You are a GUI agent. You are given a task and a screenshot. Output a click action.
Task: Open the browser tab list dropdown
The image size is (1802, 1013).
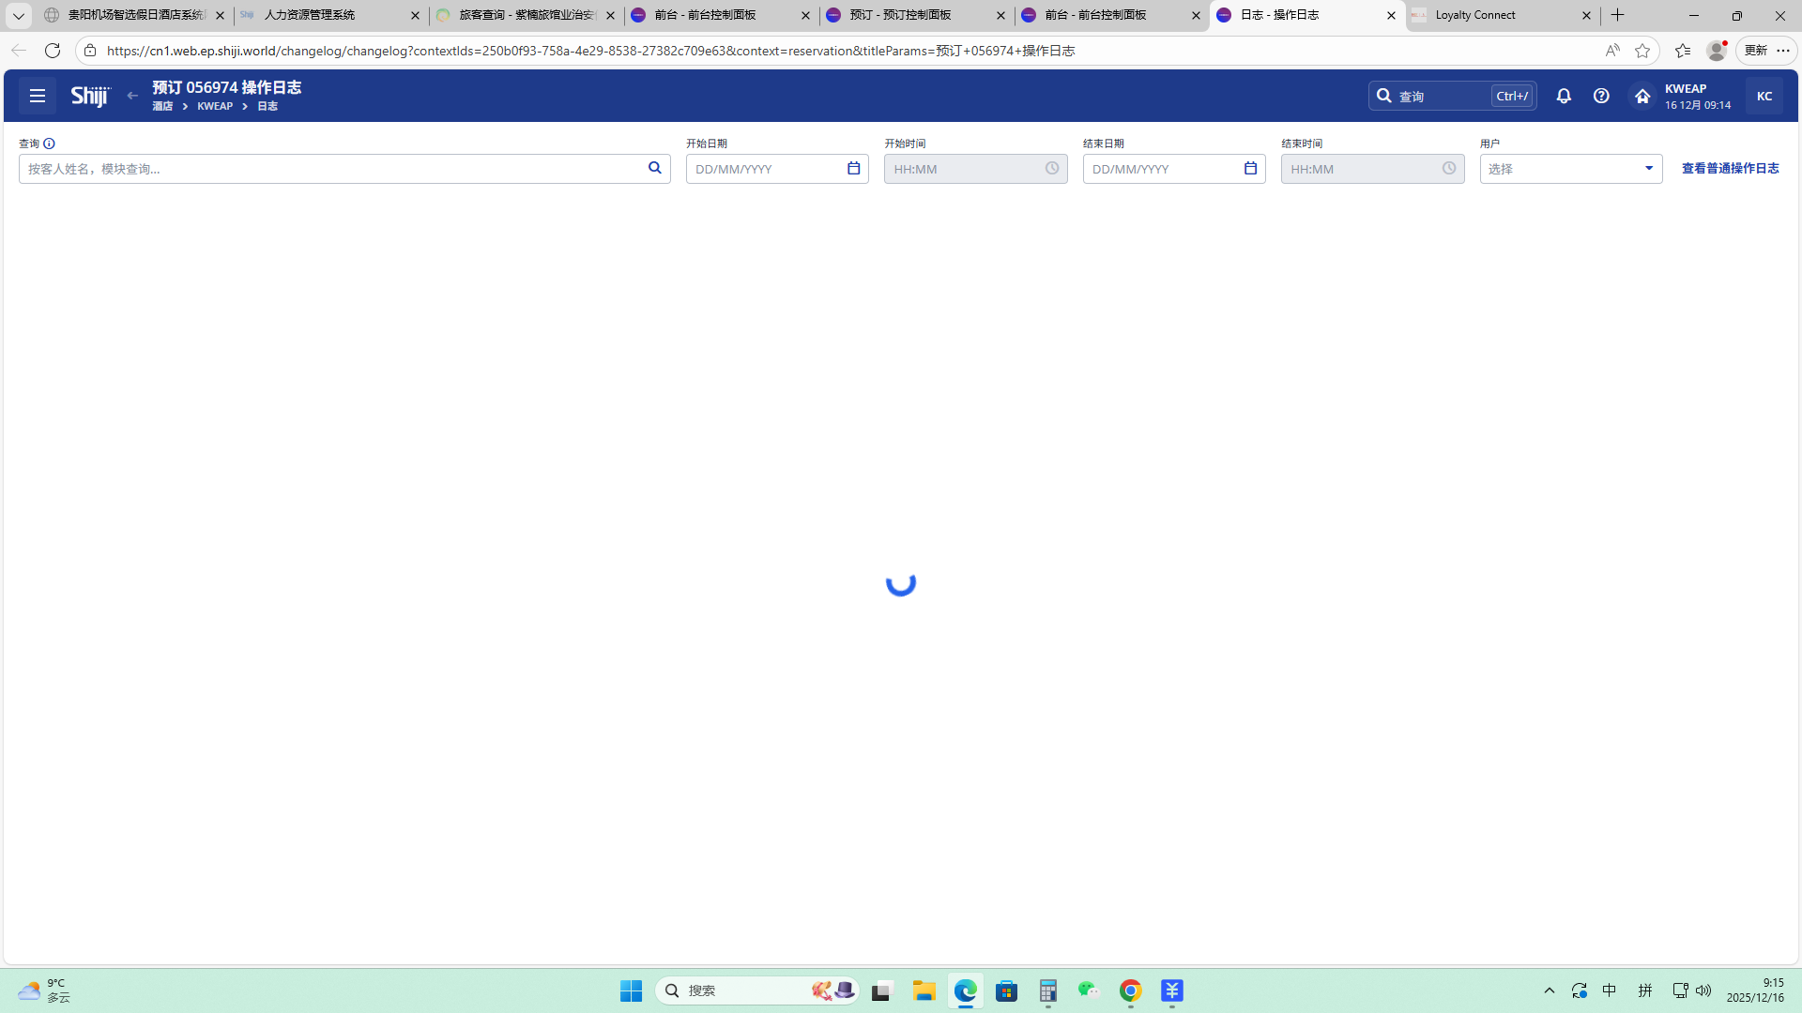point(18,15)
